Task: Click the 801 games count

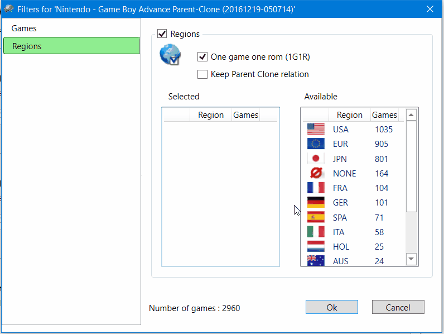Action: [x=381, y=159]
